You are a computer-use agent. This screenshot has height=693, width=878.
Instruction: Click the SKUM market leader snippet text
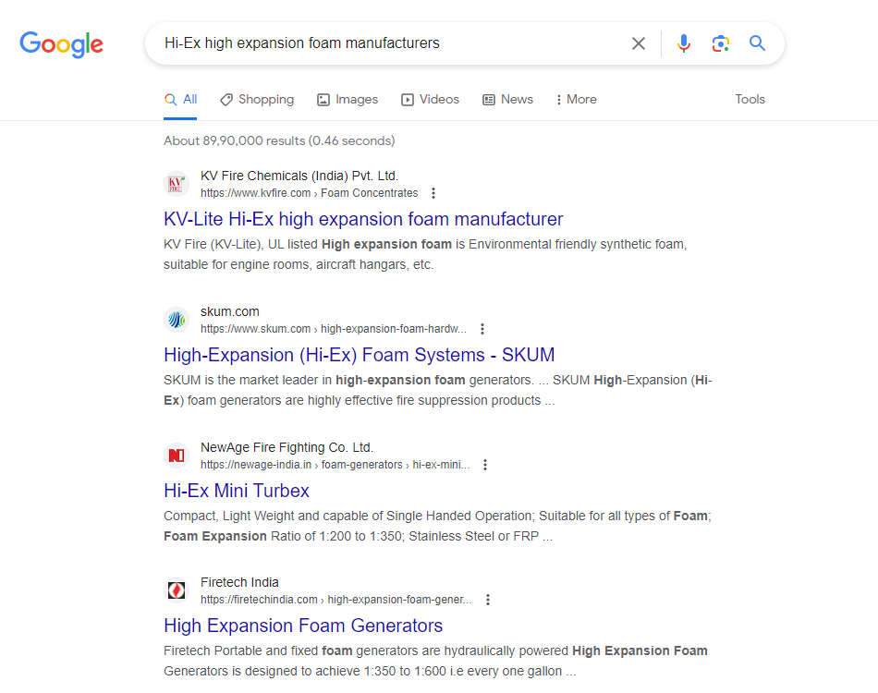click(x=438, y=390)
